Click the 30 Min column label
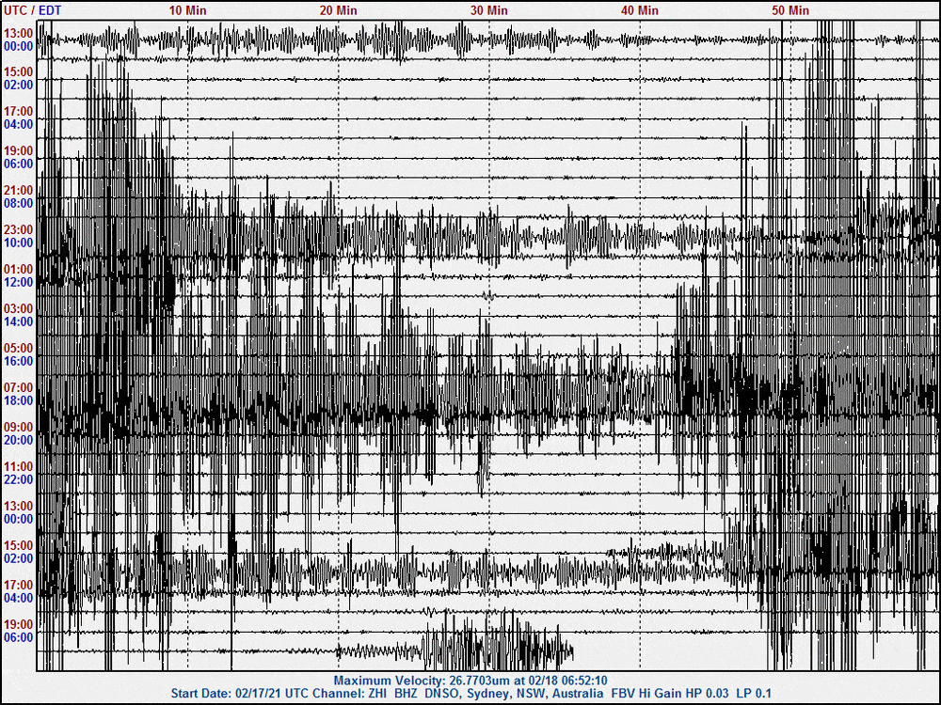 coord(489,10)
